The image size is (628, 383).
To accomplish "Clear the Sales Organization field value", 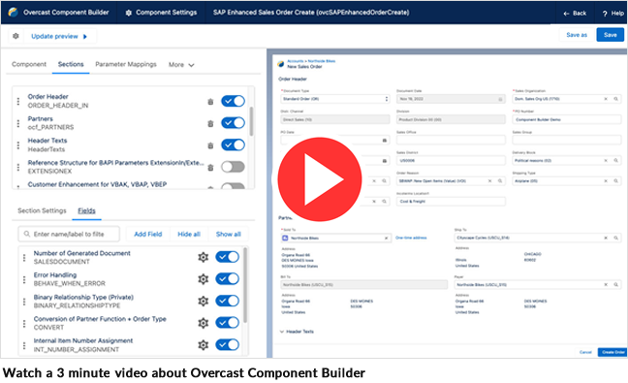I will (x=606, y=99).
